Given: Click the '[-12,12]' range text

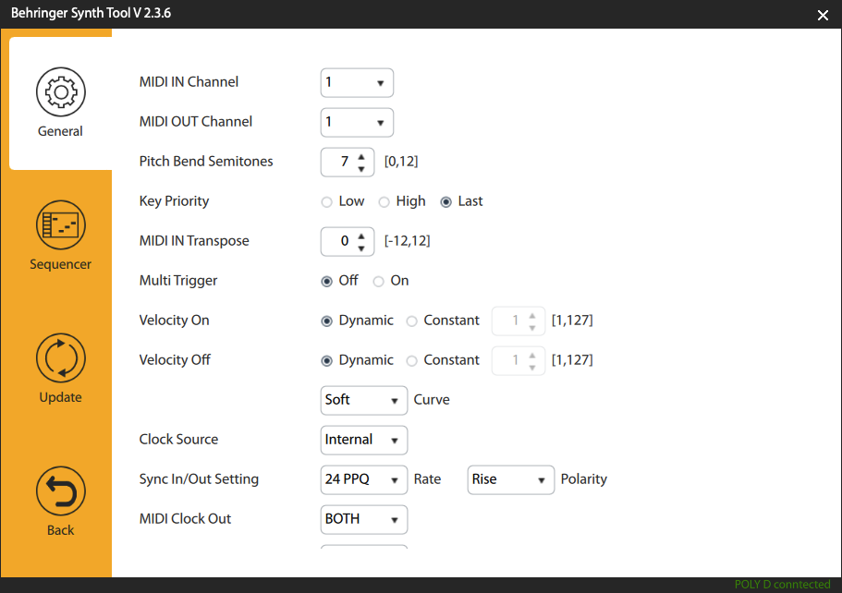Looking at the screenshot, I should point(407,241).
